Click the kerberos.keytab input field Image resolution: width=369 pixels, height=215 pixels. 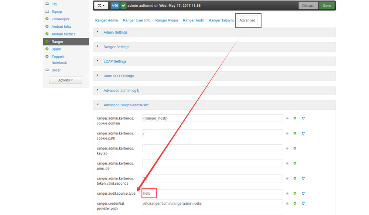coord(212,149)
